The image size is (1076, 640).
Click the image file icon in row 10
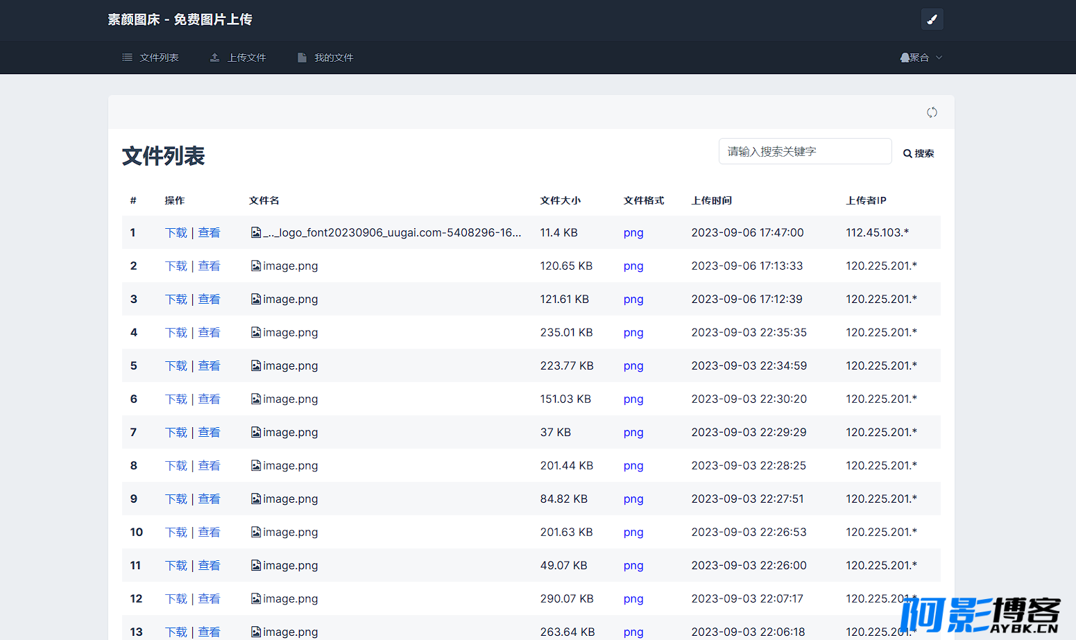[x=256, y=532]
